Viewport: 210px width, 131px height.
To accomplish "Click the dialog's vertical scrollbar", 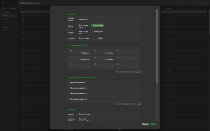I will (x=157, y=46).
